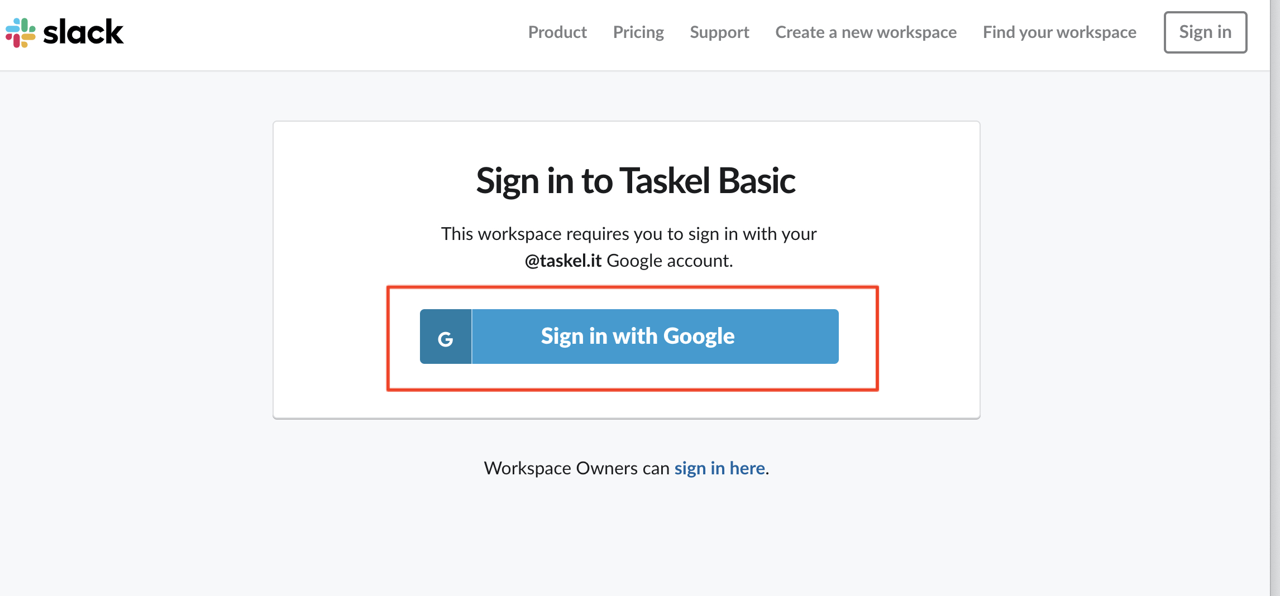
Task: Click the "Workspace Owners can" text
Action: 576,468
